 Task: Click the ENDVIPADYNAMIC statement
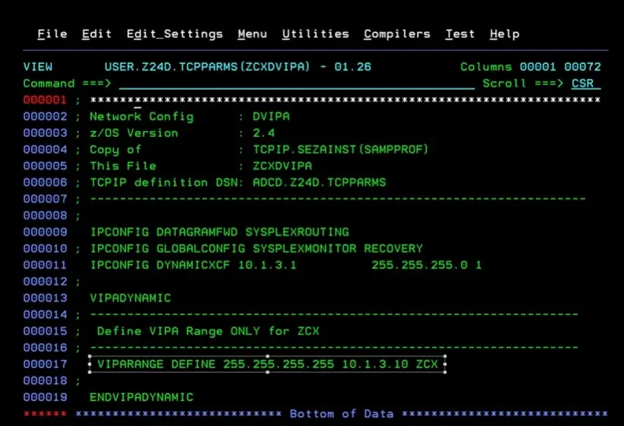pyautogui.click(x=142, y=397)
